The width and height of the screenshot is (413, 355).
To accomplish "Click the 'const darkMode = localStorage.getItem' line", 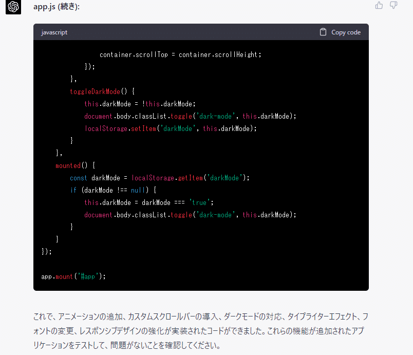I will [160, 178].
